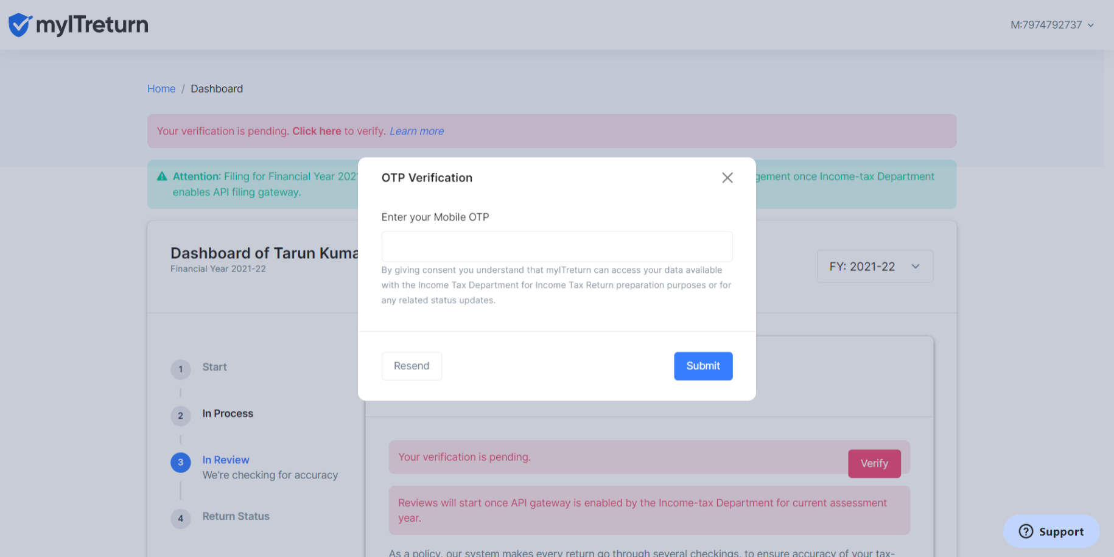The width and height of the screenshot is (1114, 557).
Task: Click the 'Click here' verification link
Action: click(x=317, y=131)
